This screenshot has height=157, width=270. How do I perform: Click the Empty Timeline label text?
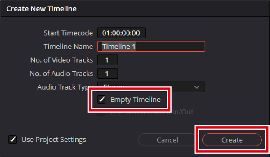click(x=135, y=100)
